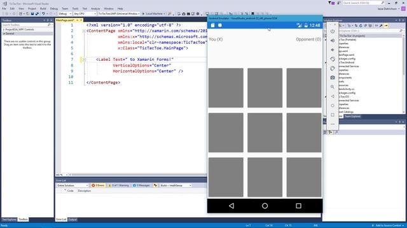The image size is (407, 228).
Task: Click the Add to Source Control status item
Action: tap(388, 225)
